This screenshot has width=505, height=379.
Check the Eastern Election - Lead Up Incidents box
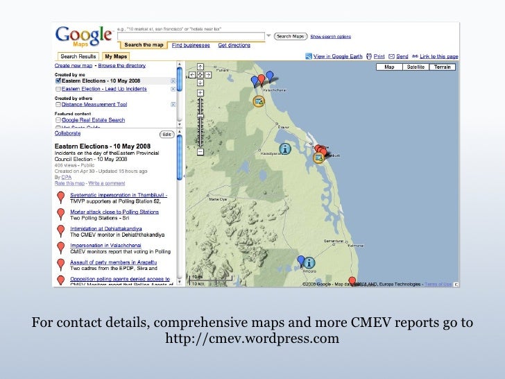coord(58,89)
